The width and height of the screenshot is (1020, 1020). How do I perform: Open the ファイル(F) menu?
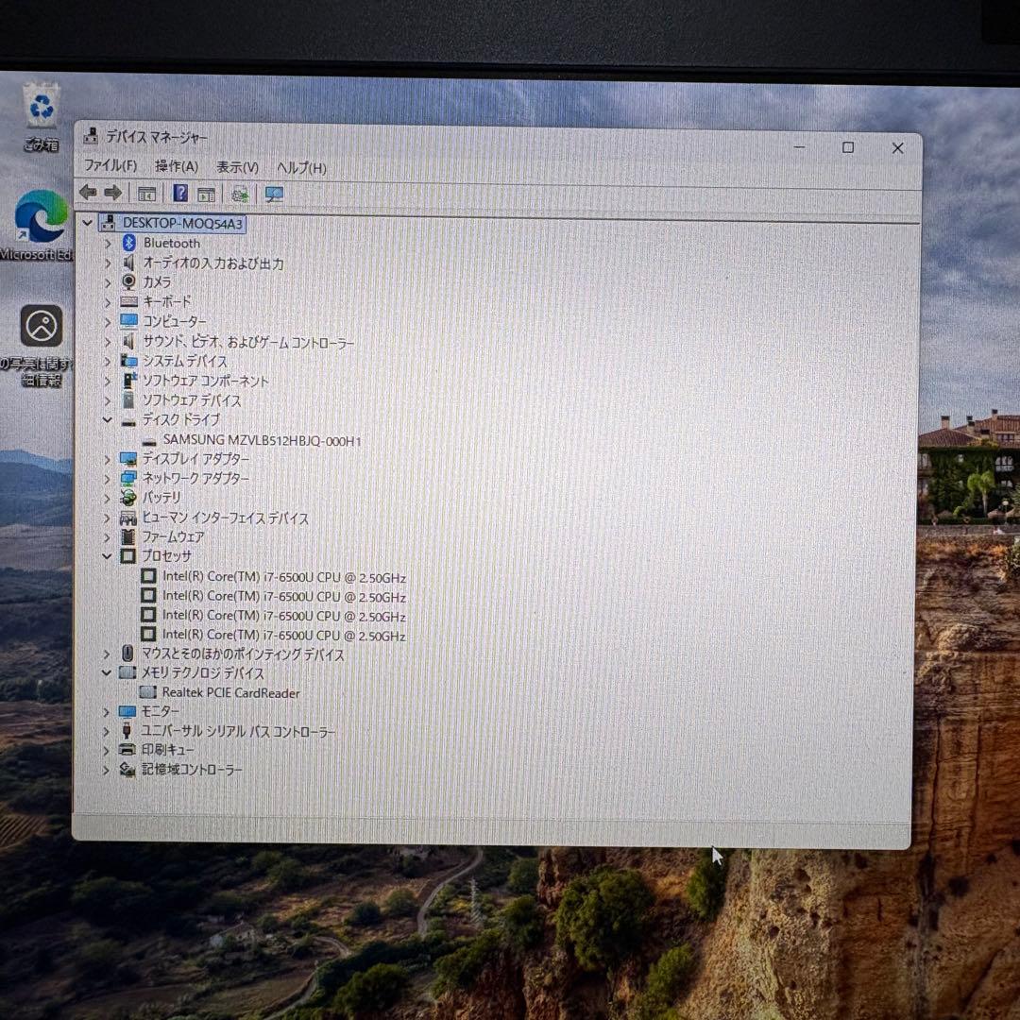click(110, 166)
